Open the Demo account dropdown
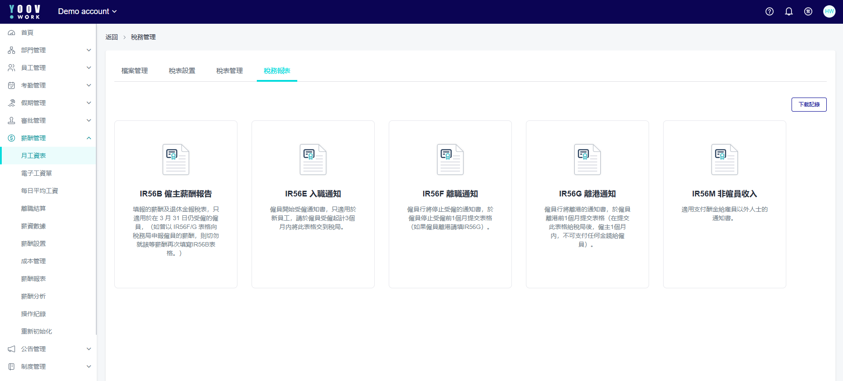This screenshot has height=381, width=843. (x=87, y=11)
